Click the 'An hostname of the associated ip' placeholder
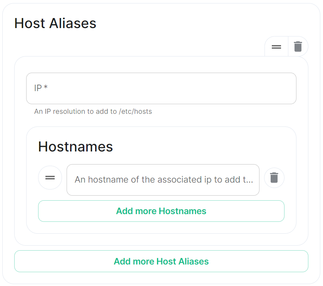323x286 pixels. 164,180
